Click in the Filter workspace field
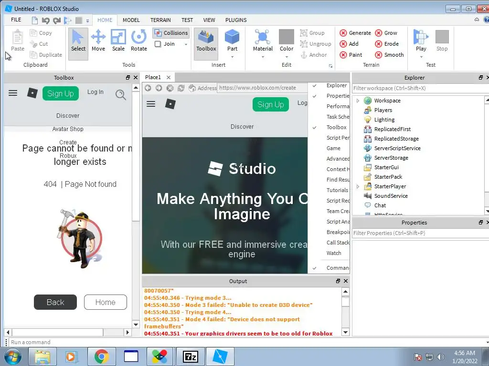 click(420, 88)
